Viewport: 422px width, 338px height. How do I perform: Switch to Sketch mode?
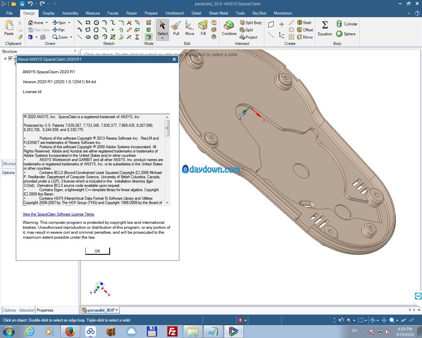149,22
